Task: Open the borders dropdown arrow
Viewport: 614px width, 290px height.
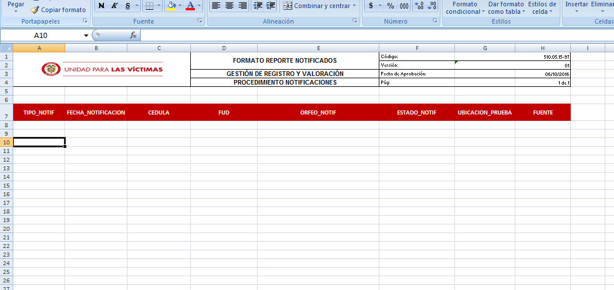Action: click(x=159, y=6)
